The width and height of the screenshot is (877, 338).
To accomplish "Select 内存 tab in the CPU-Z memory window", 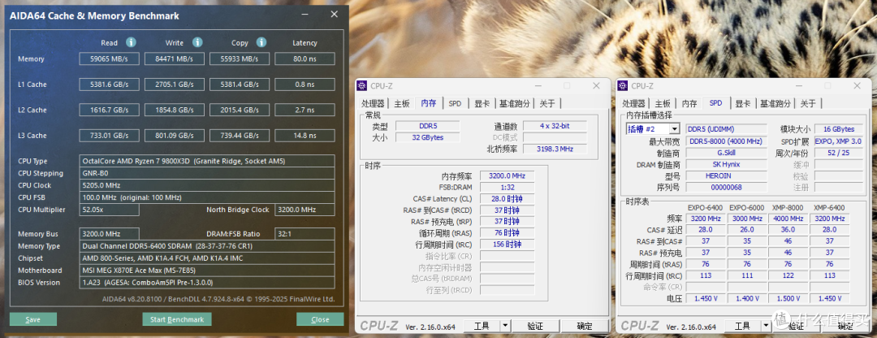I will coord(429,103).
